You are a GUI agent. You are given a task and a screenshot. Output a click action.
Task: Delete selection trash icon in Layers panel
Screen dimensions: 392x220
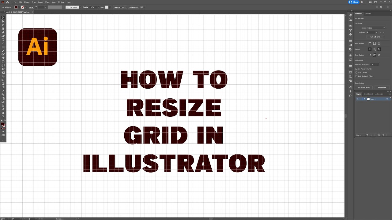click(386, 135)
